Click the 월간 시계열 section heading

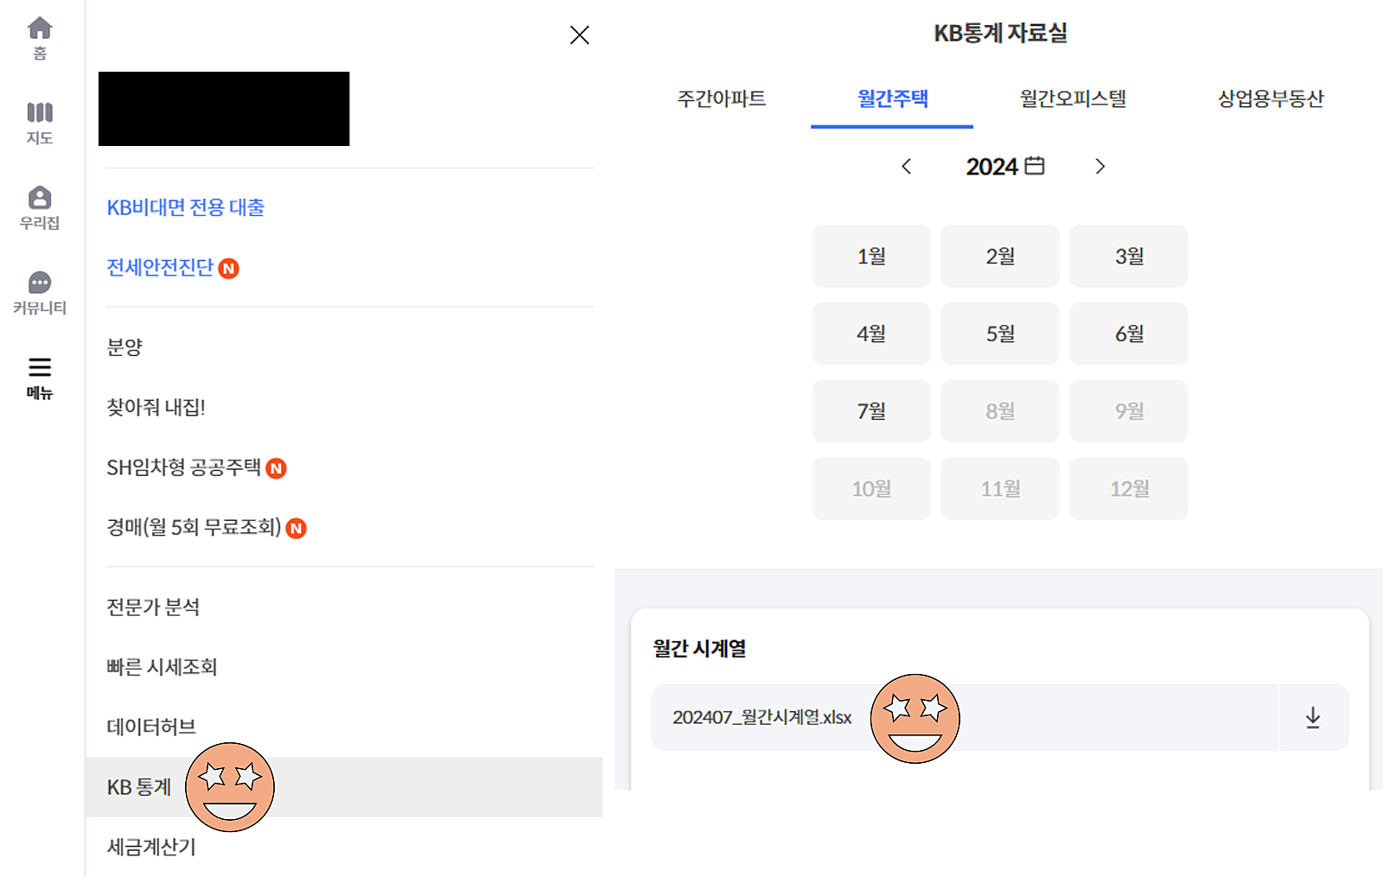point(699,648)
